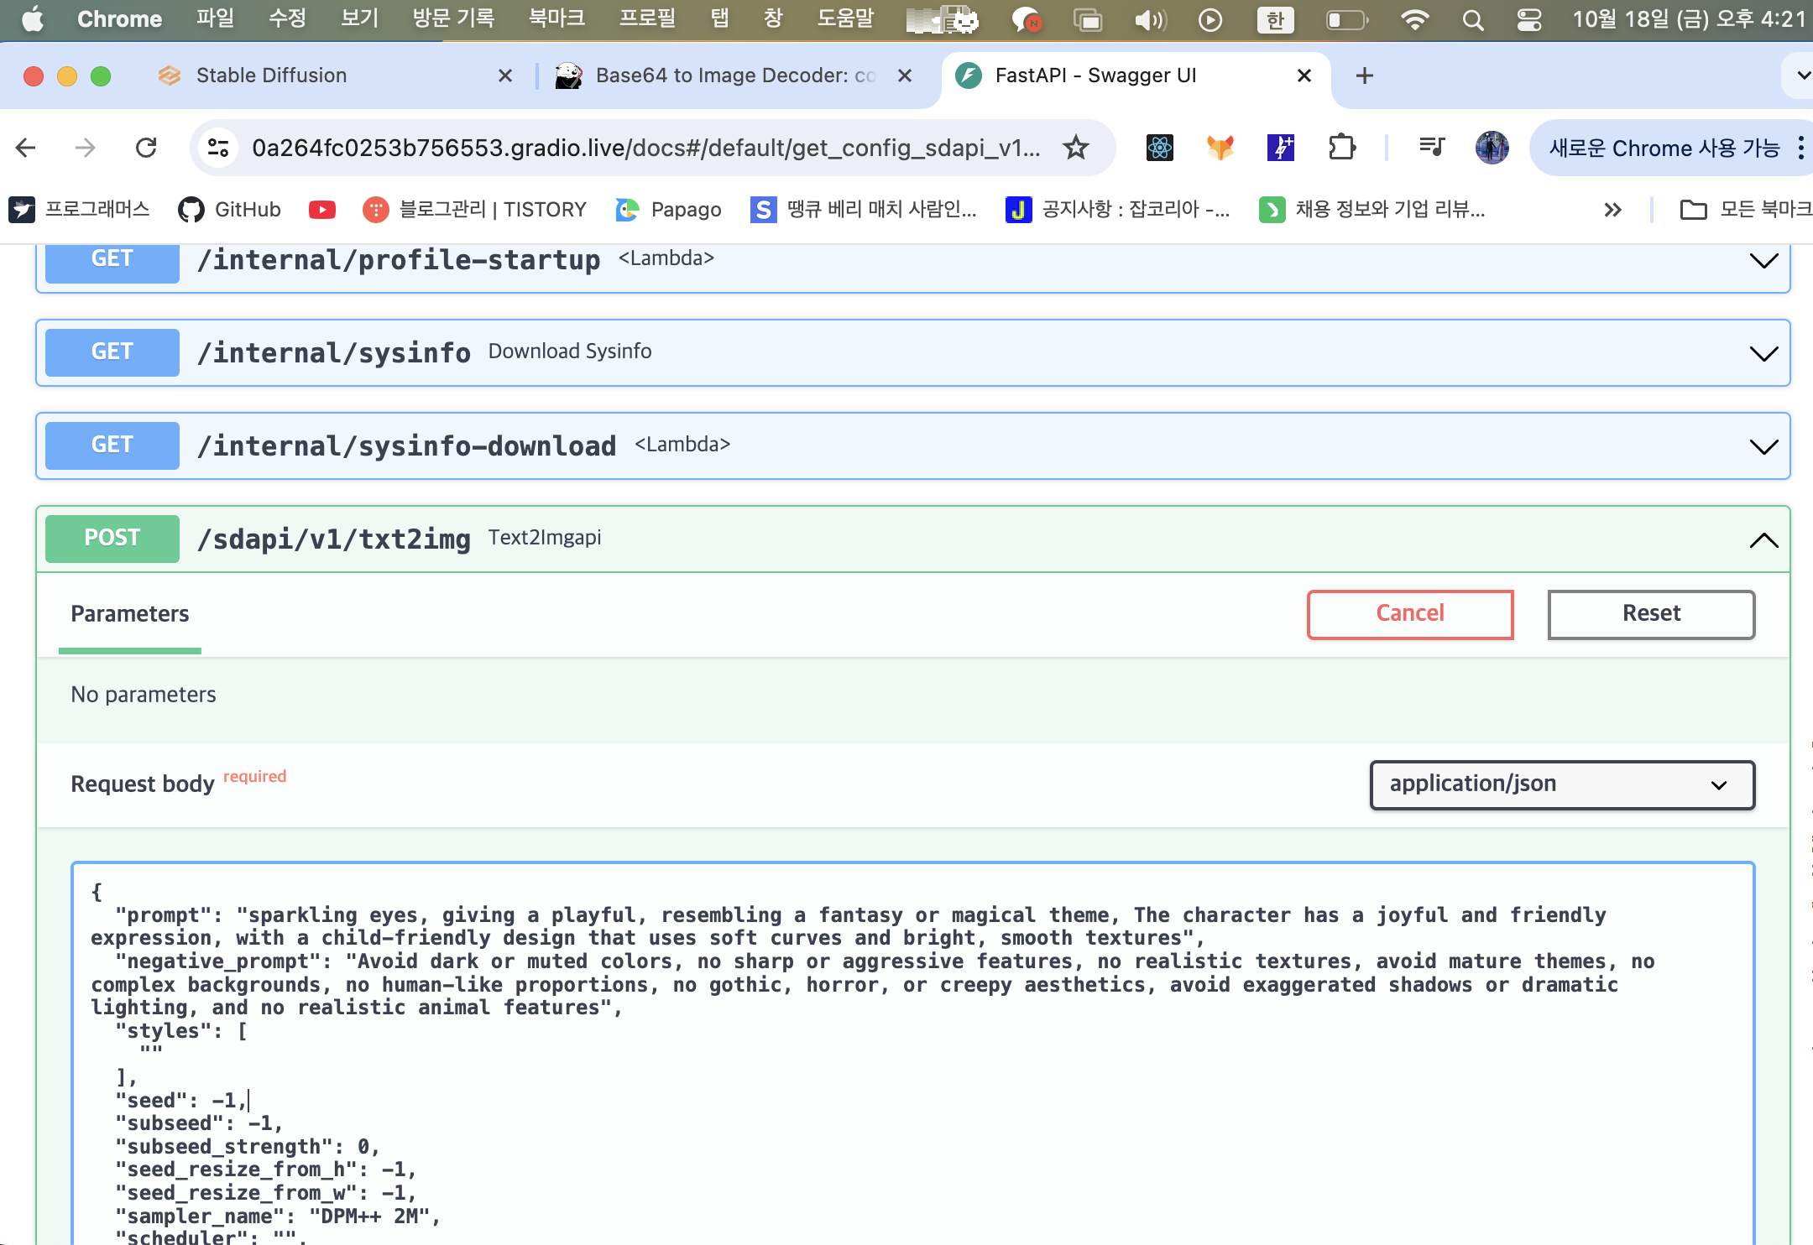This screenshot has height=1245, width=1813.
Task: Open the new tab plus button
Action: [x=1365, y=76]
